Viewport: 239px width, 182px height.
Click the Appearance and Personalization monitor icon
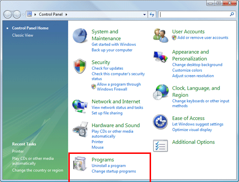click(161, 57)
